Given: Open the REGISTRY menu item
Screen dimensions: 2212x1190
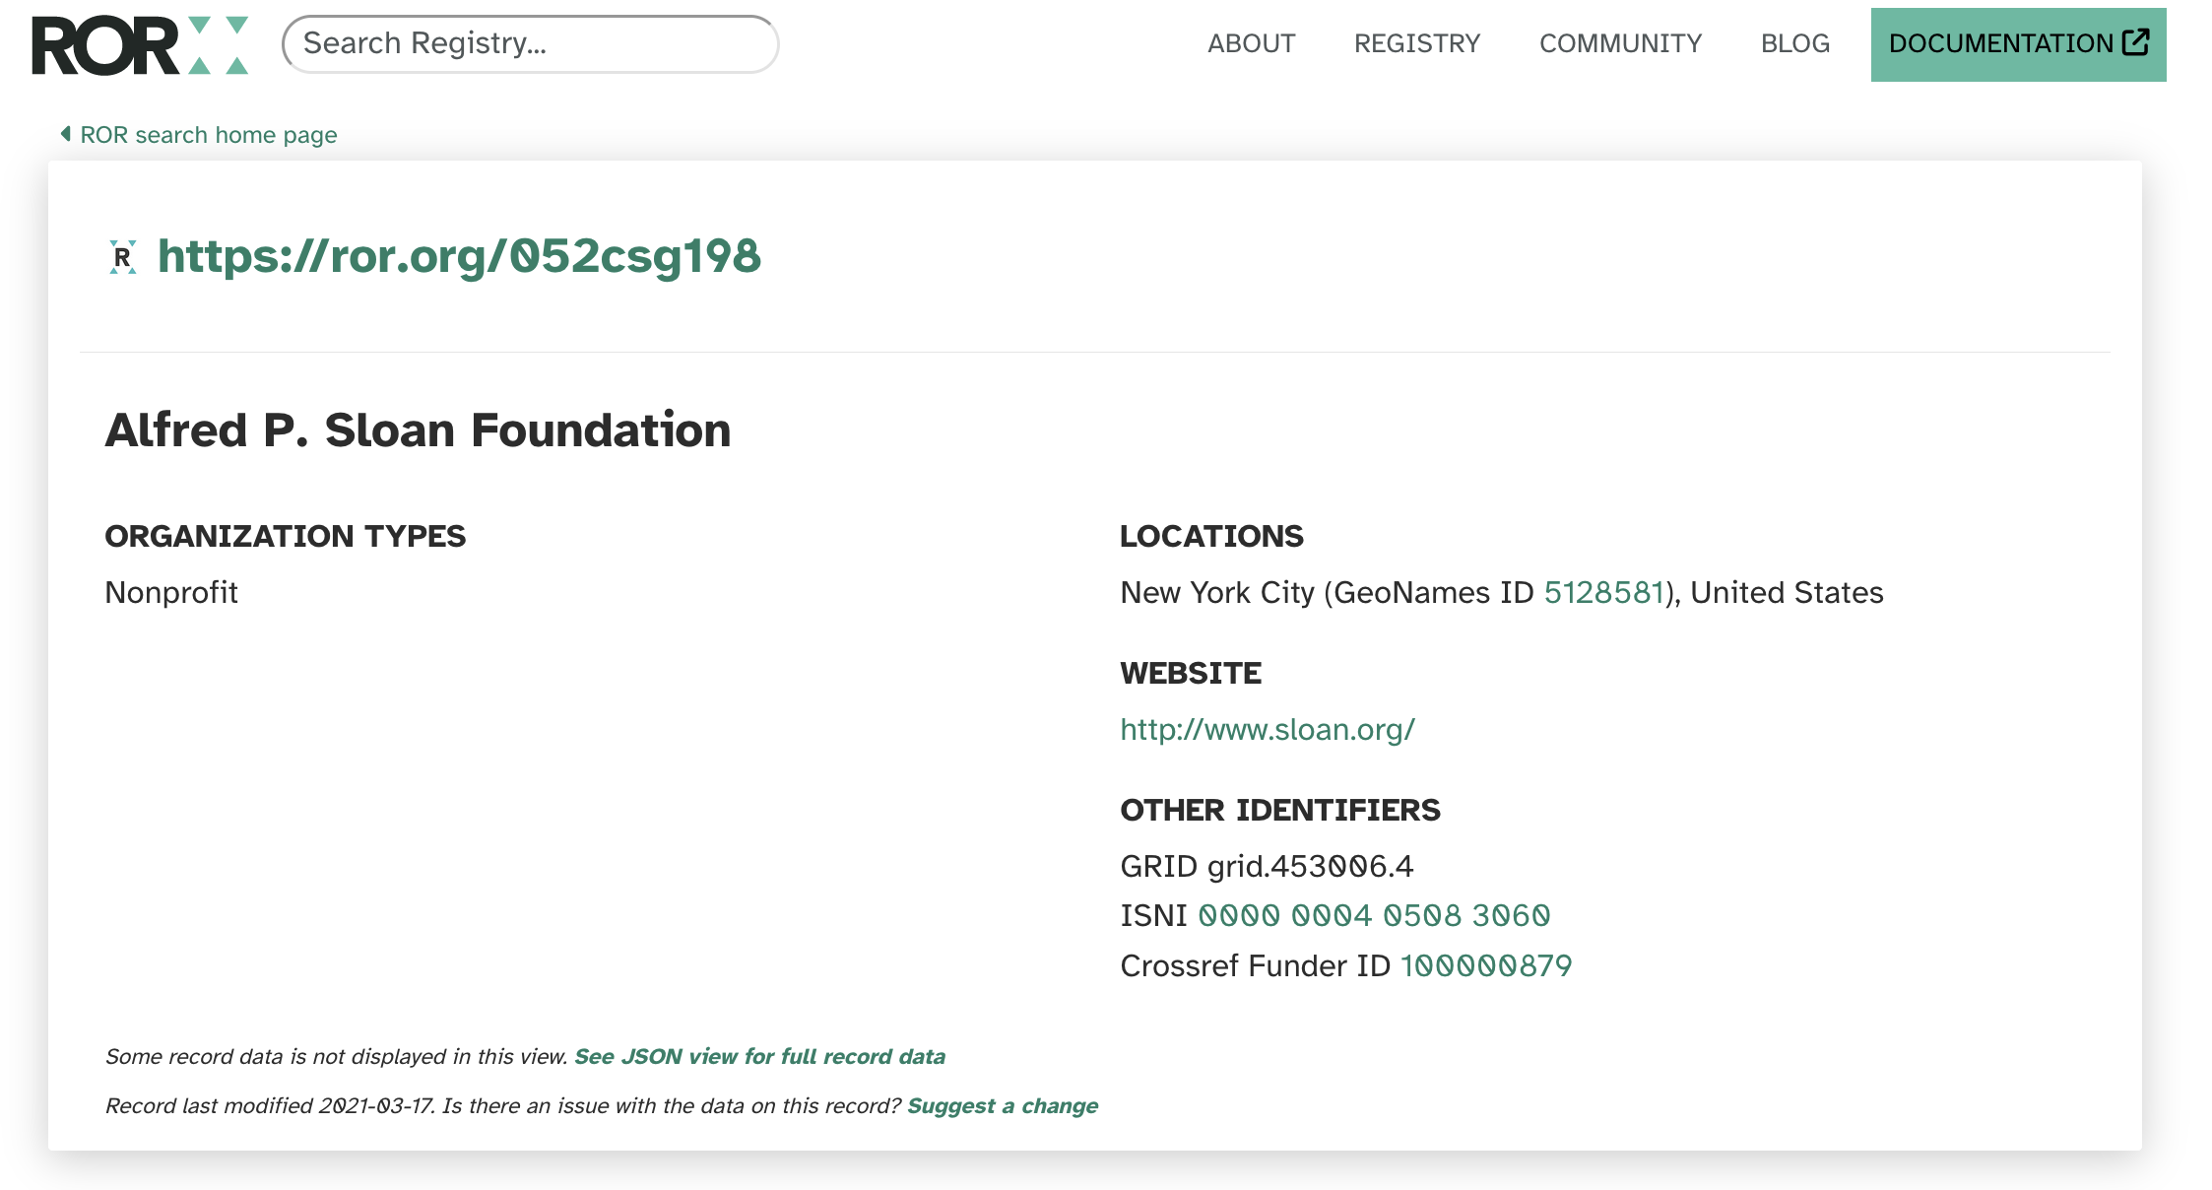Looking at the screenshot, I should pyautogui.click(x=1417, y=43).
